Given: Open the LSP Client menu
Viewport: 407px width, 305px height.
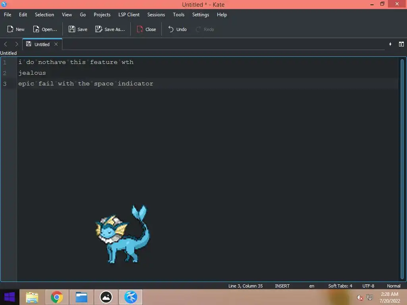Looking at the screenshot, I should point(129,15).
